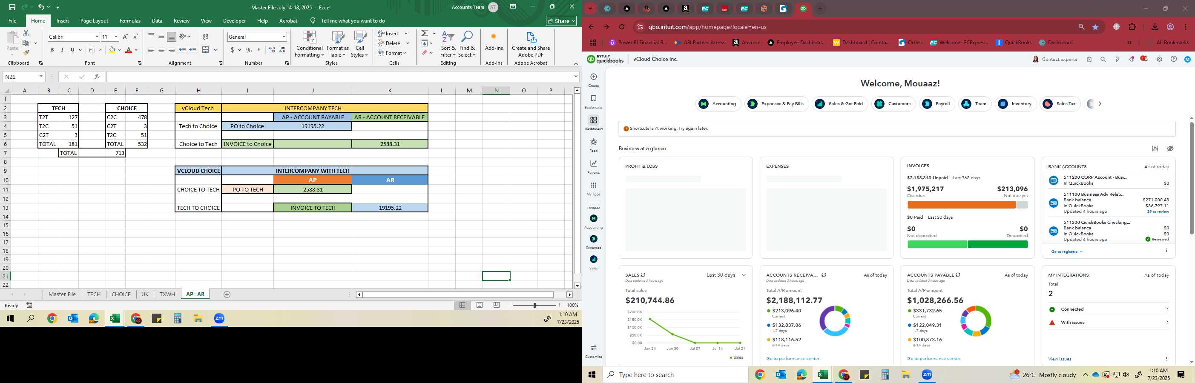Open Format as Table gallery
Screen dimensions: 1195x383
coord(338,45)
